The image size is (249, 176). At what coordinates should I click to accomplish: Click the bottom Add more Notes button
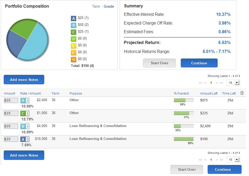24,155
